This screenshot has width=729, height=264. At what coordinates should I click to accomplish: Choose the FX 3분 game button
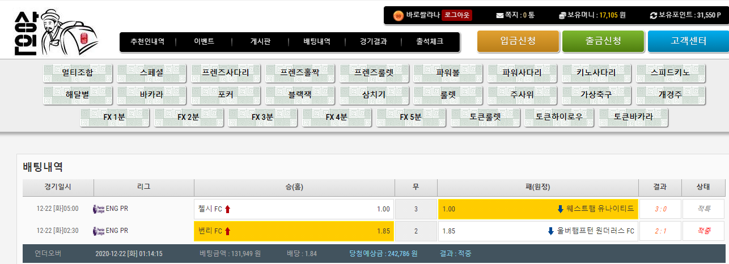(x=262, y=118)
